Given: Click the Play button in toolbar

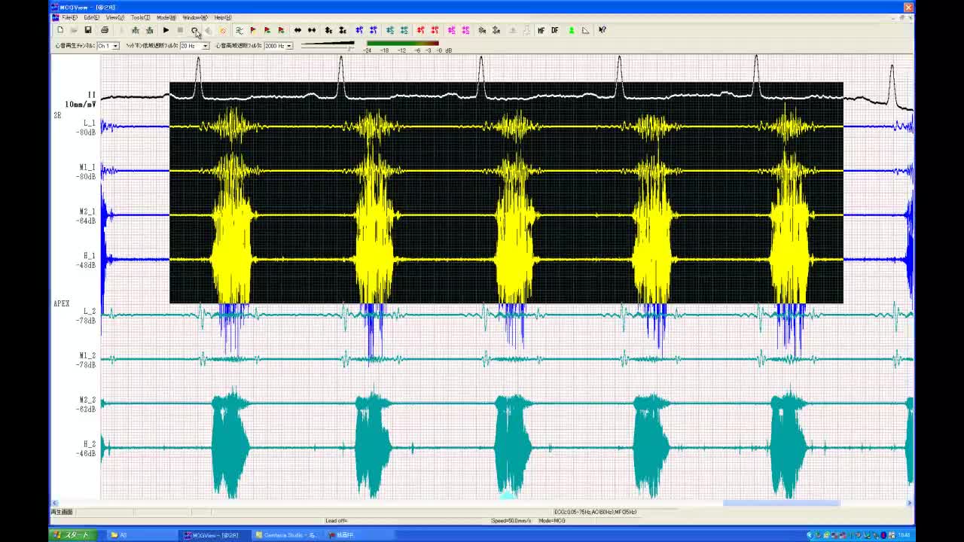Looking at the screenshot, I should pyautogui.click(x=166, y=30).
